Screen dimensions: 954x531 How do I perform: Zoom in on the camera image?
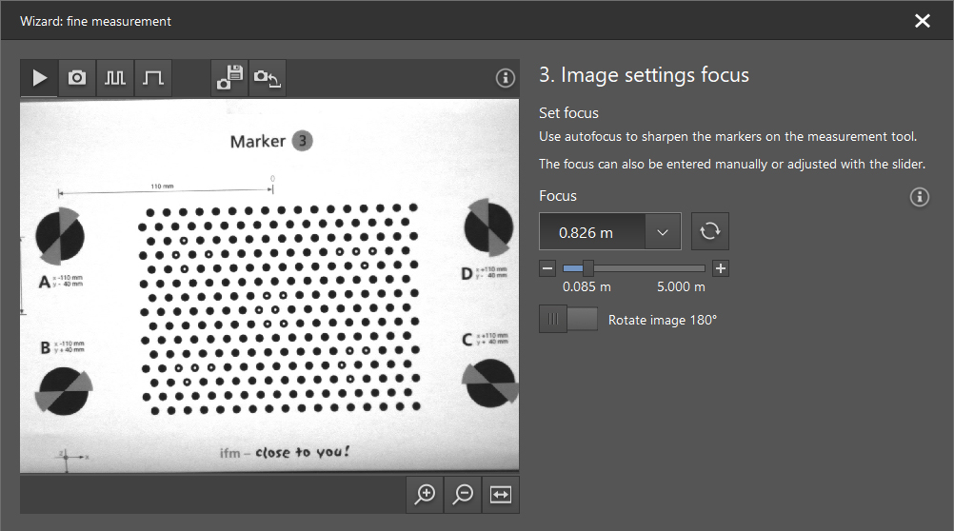(x=425, y=494)
